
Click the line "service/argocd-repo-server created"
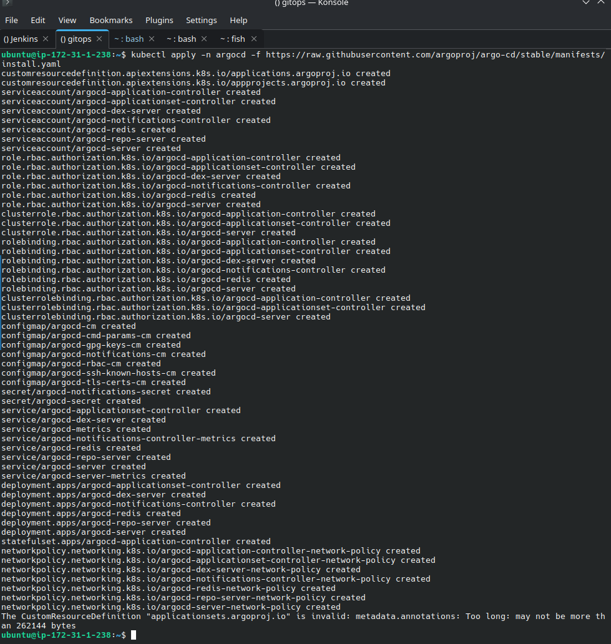pos(86,457)
